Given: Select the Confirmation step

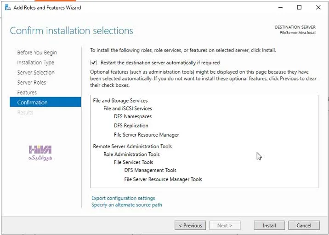Looking at the screenshot, I should [x=45, y=103].
